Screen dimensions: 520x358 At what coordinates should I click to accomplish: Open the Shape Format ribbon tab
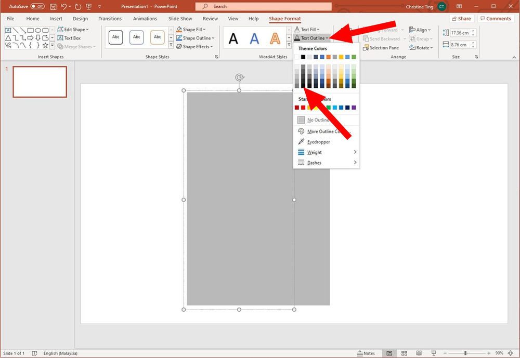coord(284,18)
